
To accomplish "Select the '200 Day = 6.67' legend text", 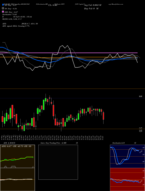I will 11,12.
